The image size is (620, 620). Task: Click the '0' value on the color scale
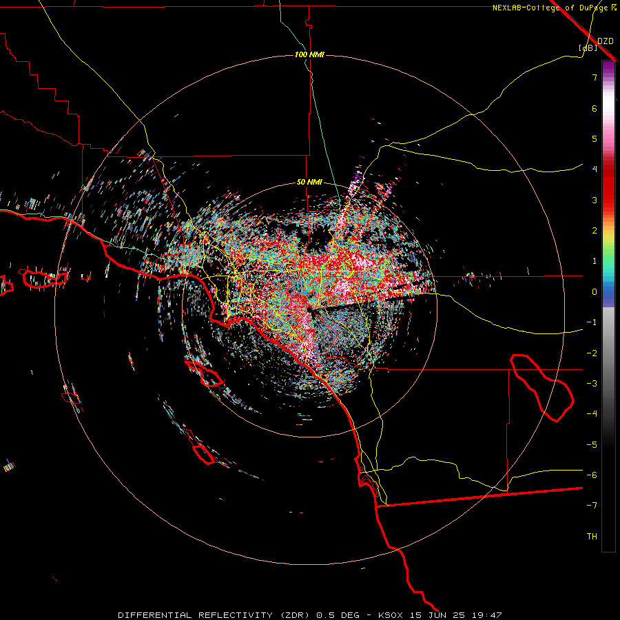click(595, 292)
